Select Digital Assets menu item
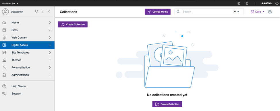280x111 pixels. click(27, 45)
